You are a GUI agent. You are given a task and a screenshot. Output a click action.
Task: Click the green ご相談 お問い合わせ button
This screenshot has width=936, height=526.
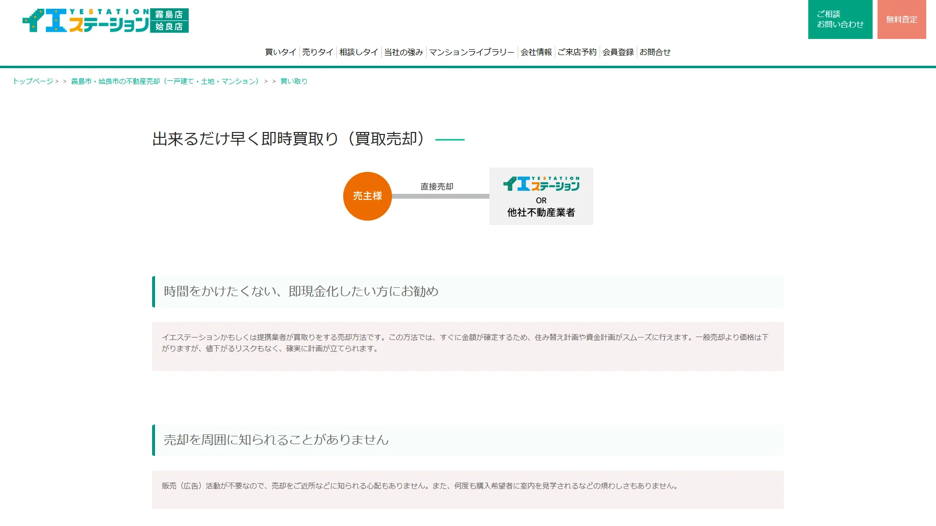pyautogui.click(x=840, y=19)
